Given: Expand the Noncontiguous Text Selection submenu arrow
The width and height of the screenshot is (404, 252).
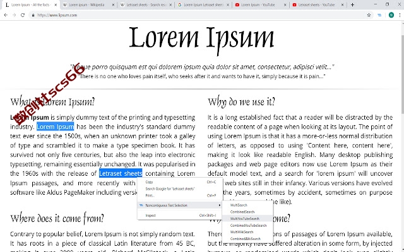Looking at the screenshot, I should 219,205.
